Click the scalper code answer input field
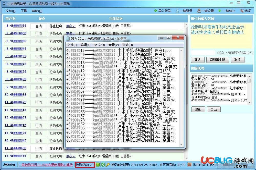Screen dimensions: 256x170 click(203, 53)
